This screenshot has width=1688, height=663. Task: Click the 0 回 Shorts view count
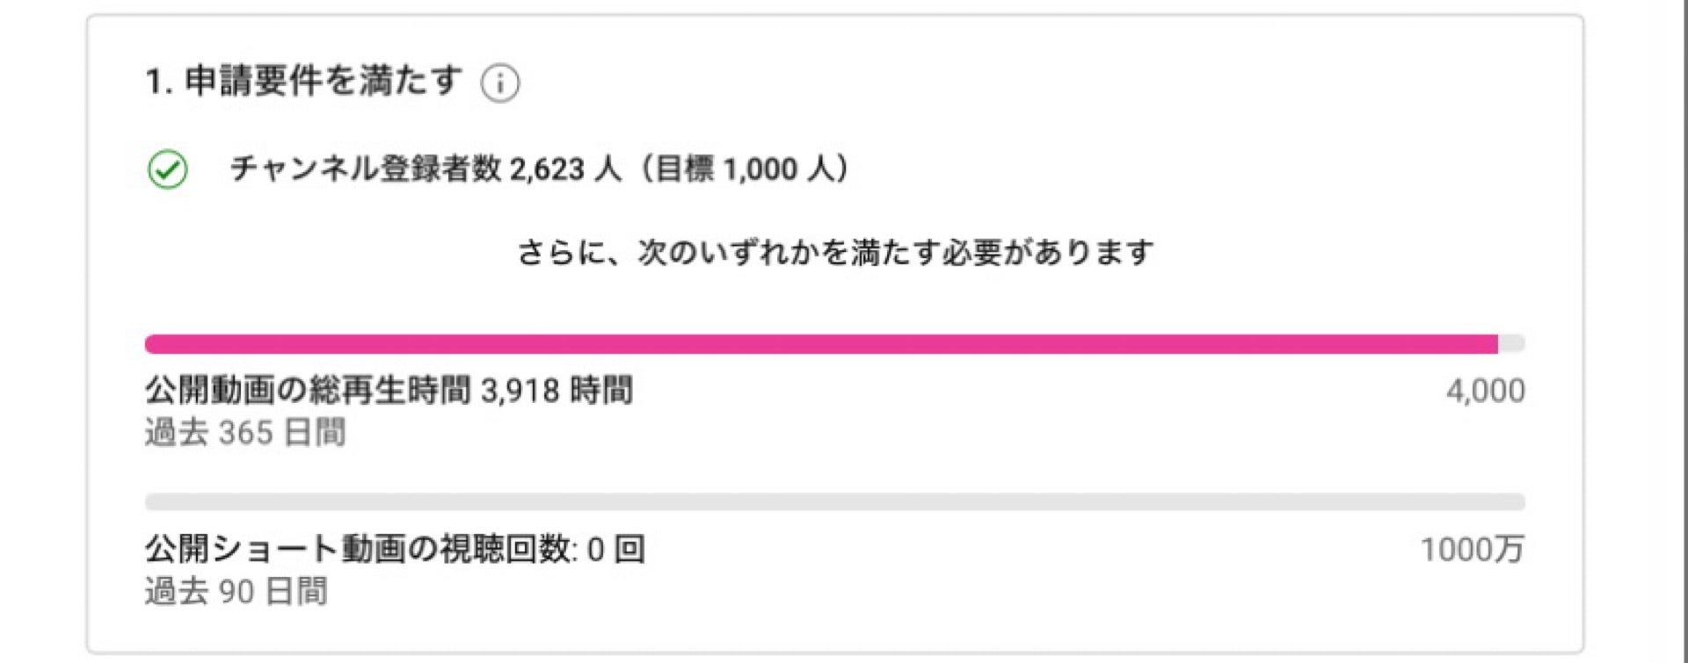coord(615,550)
